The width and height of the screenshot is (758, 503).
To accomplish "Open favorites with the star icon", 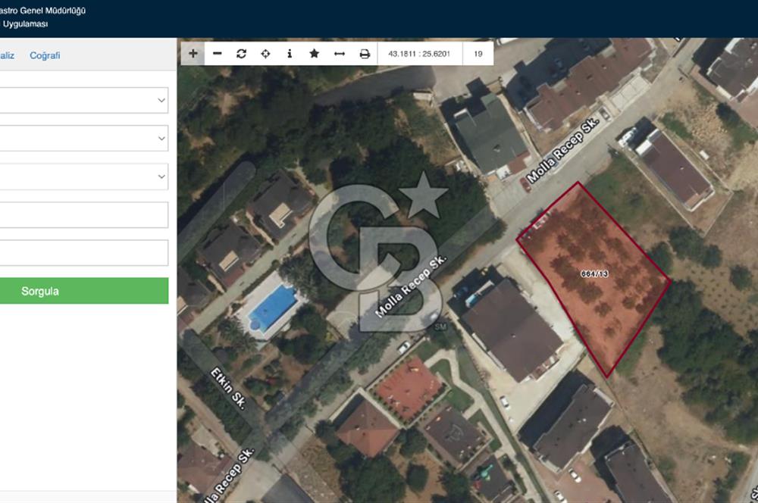I will pos(315,54).
